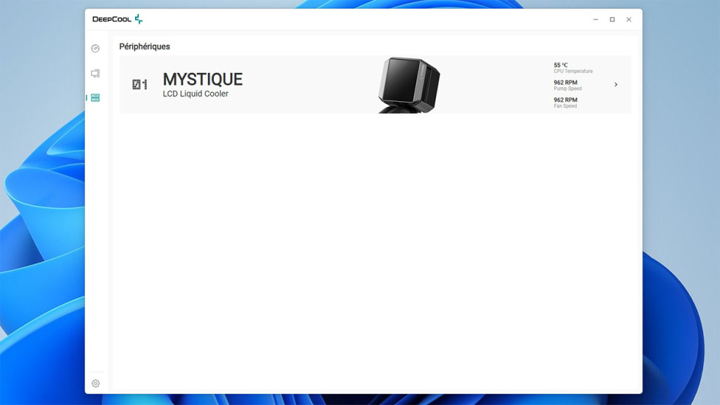This screenshot has width=720, height=405.
Task: Click the 01 device number badge
Action: coord(140,84)
